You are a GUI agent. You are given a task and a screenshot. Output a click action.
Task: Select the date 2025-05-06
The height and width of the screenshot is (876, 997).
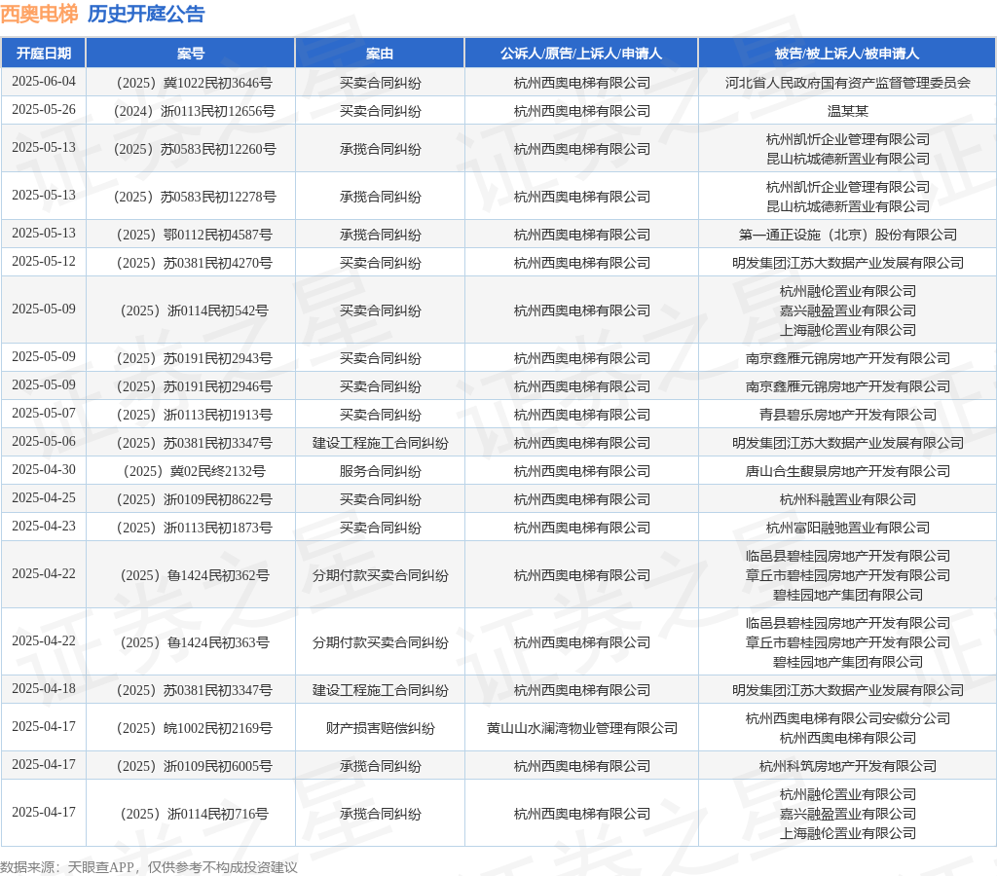43,441
